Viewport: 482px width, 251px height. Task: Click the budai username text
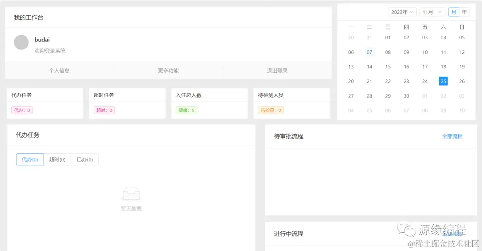(42, 40)
